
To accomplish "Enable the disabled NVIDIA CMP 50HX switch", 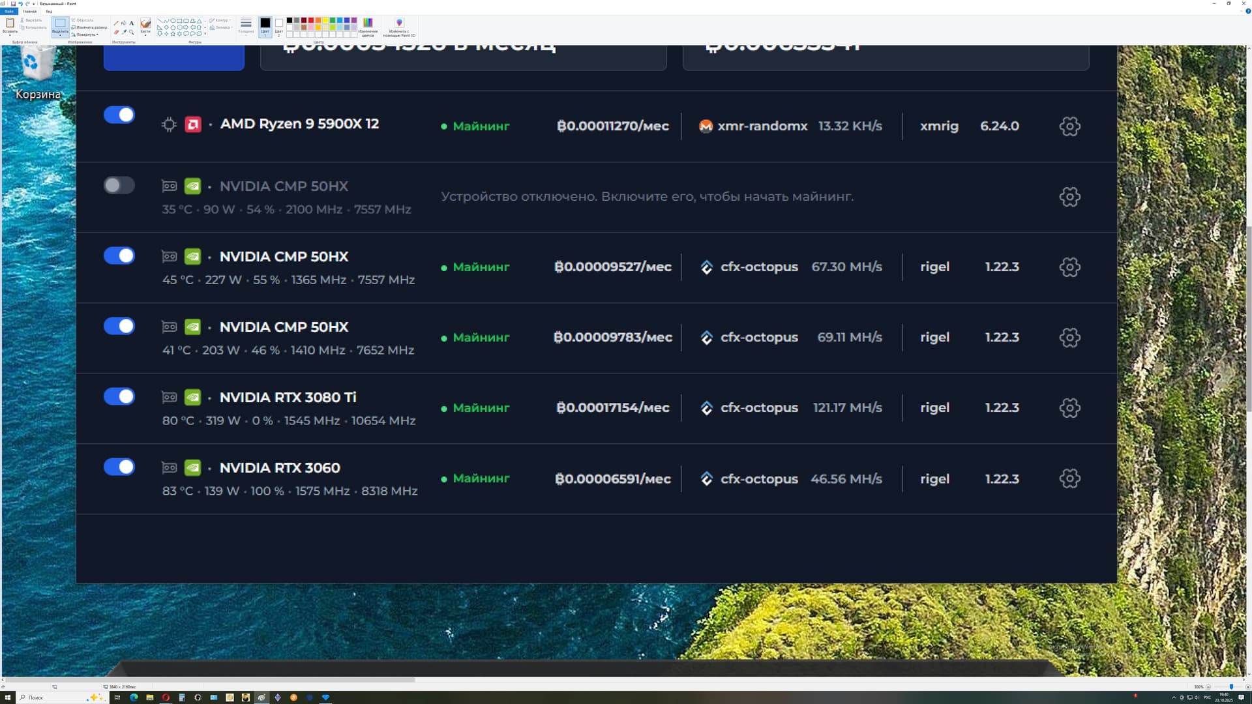I will [119, 185].
